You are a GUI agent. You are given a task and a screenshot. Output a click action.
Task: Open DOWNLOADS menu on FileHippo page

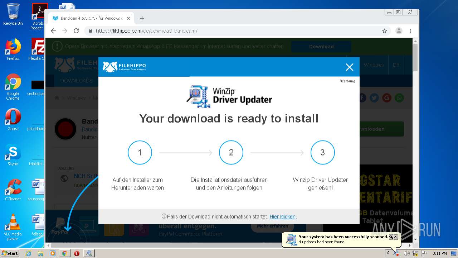tap(77, 81)
